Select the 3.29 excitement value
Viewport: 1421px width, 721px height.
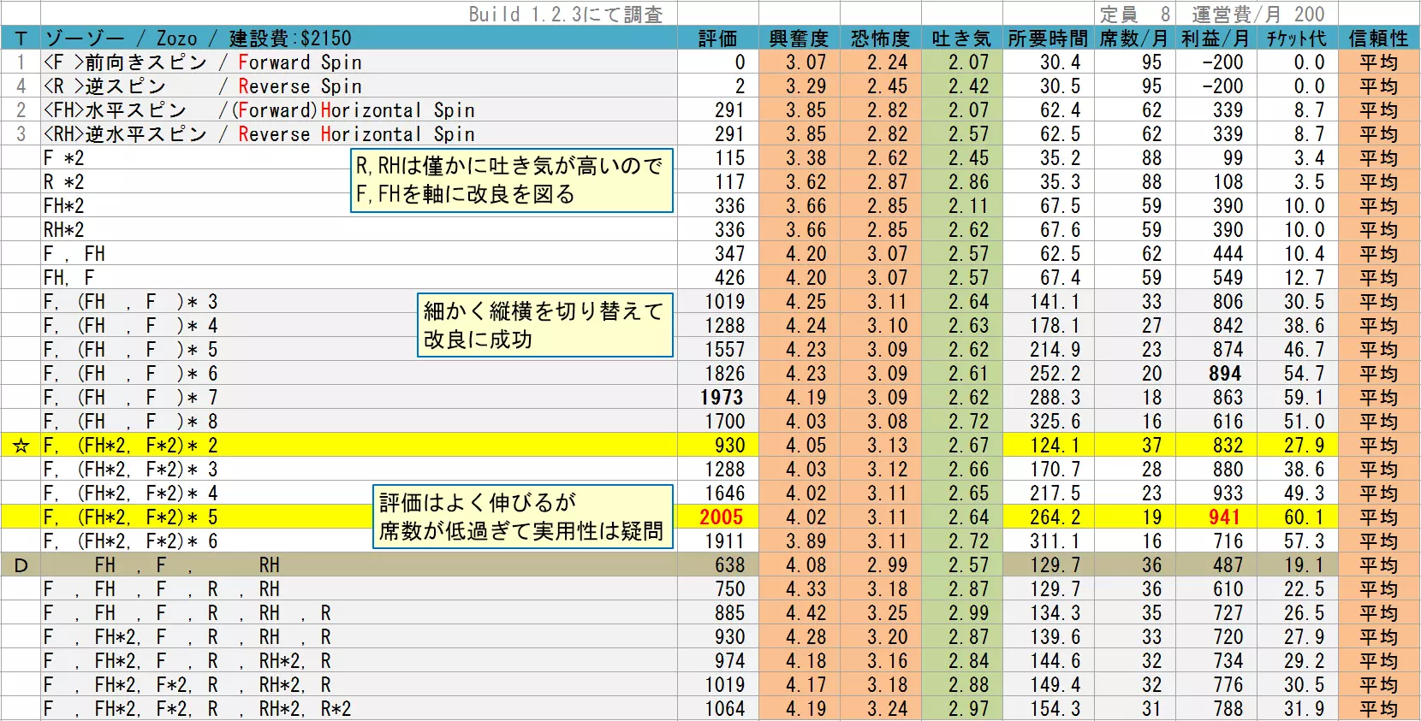click(806, 86)
